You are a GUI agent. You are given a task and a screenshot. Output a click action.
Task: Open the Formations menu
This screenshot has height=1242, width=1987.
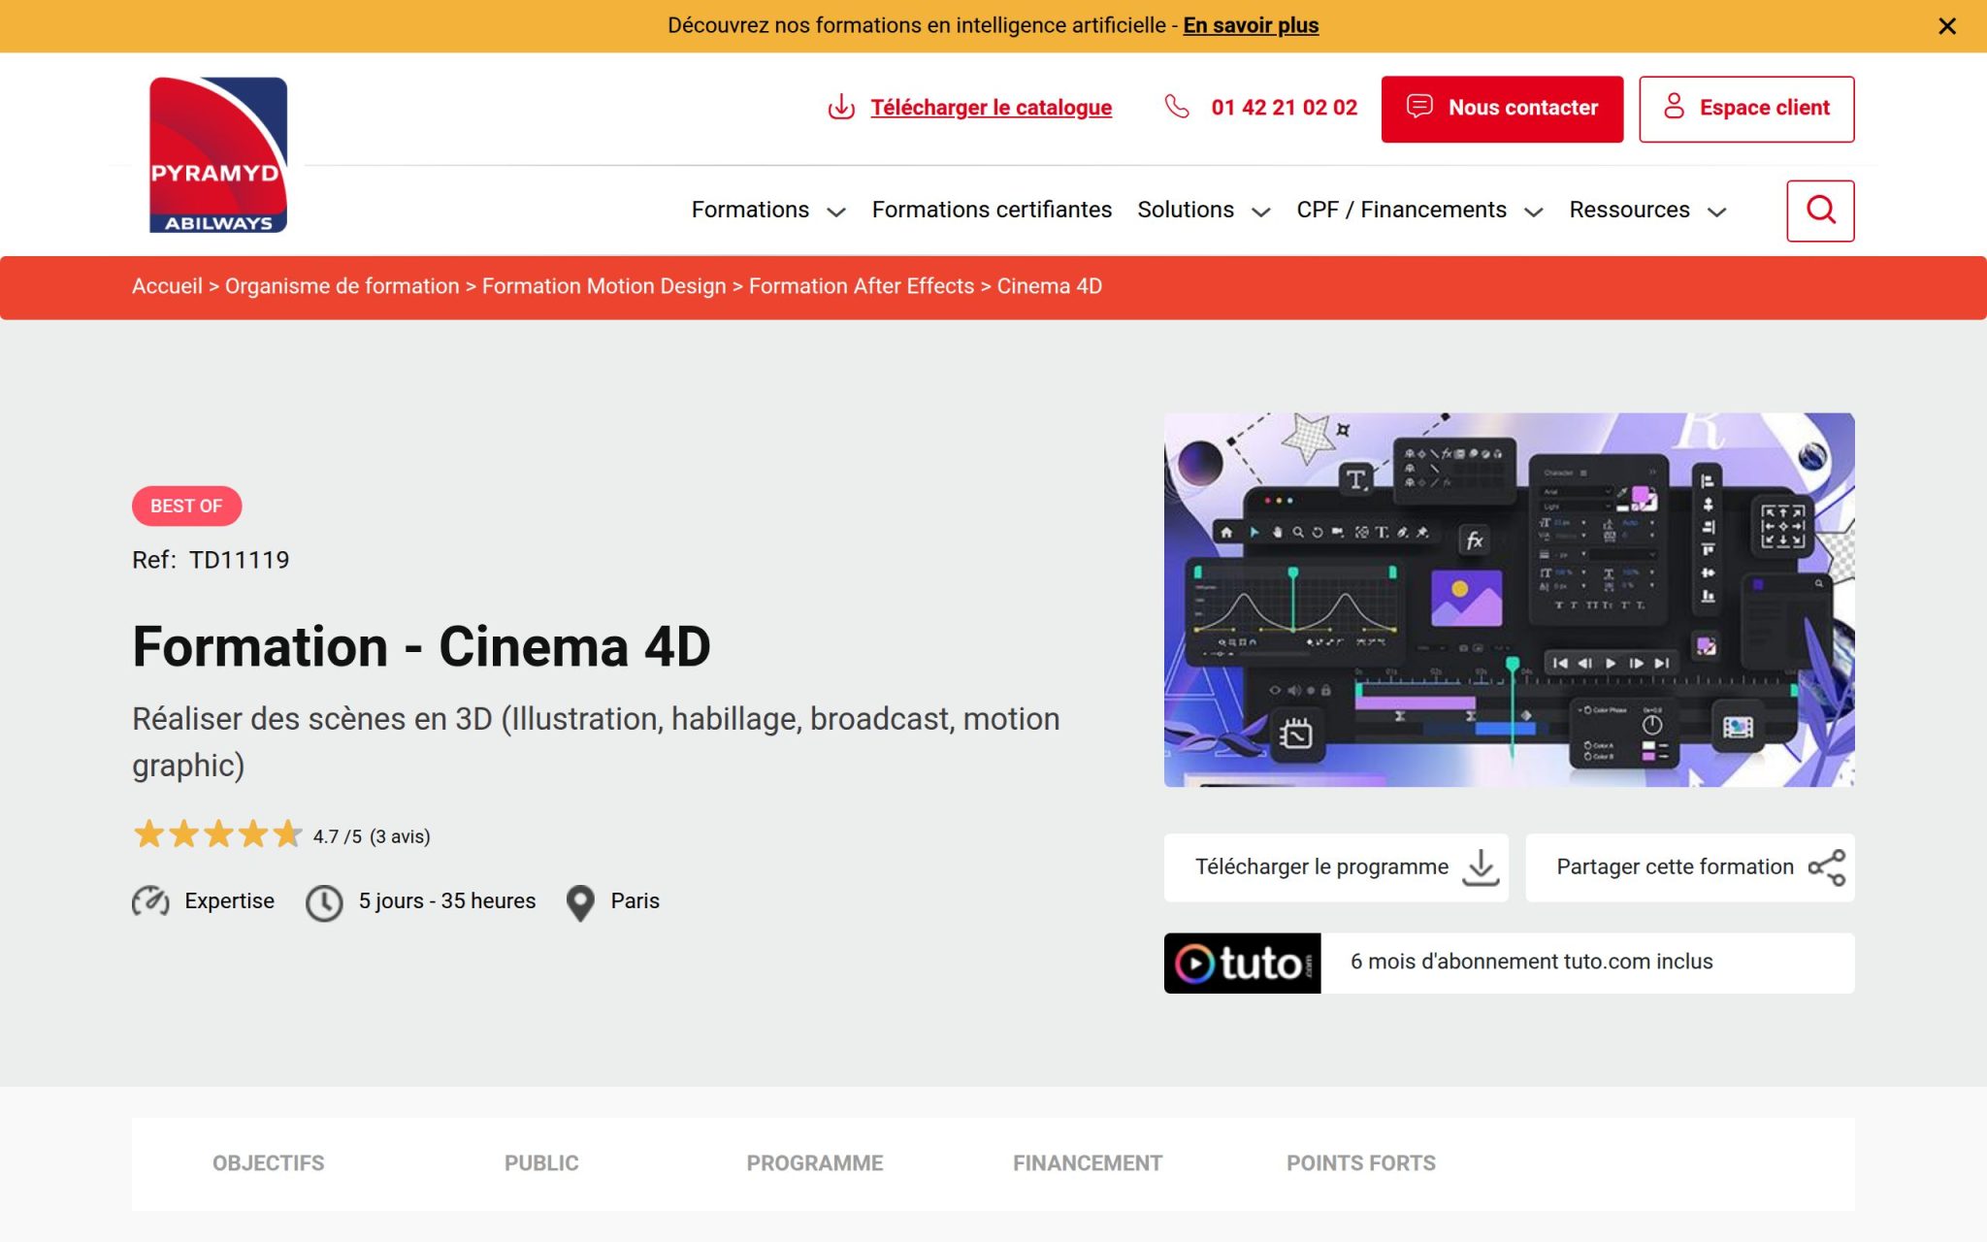pos(750,210)
